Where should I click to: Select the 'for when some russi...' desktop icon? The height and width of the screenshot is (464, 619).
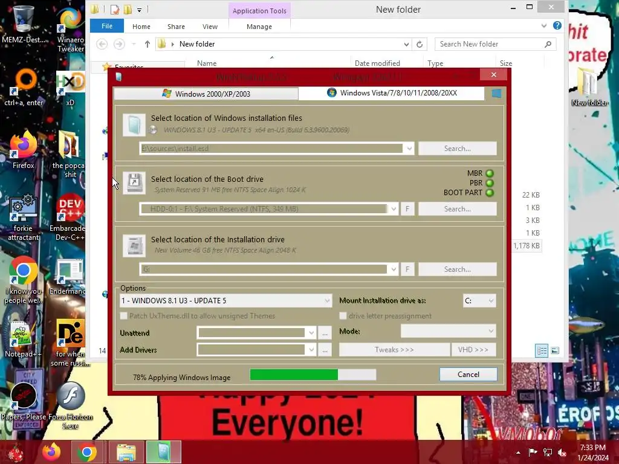coord(70,343)
